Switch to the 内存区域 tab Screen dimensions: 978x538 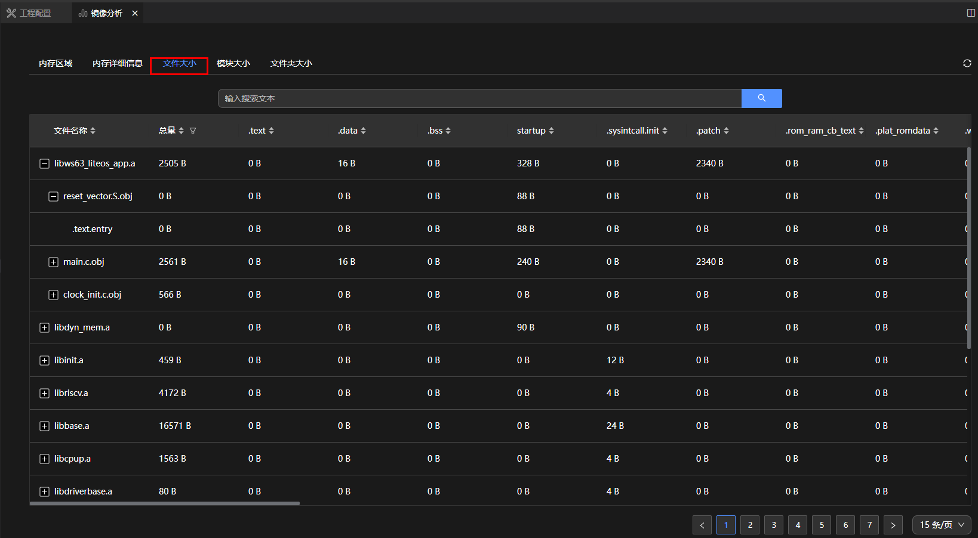(x=56, y=63)
